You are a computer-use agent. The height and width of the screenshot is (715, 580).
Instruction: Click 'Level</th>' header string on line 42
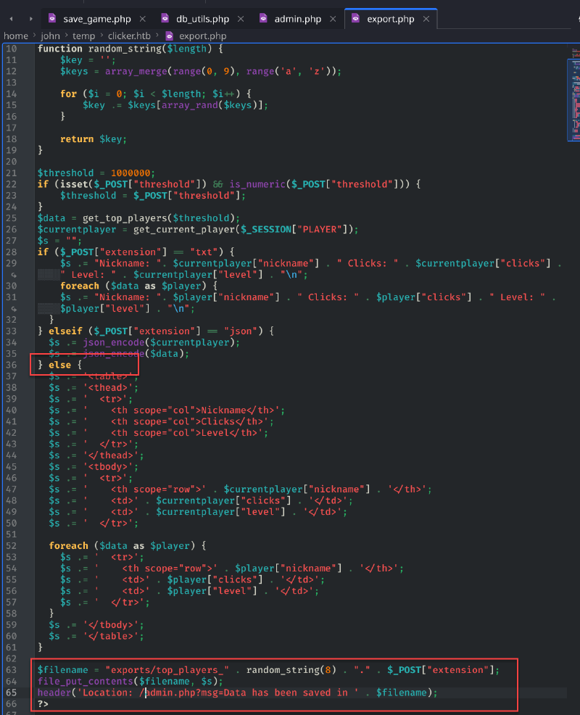point(229,433)
